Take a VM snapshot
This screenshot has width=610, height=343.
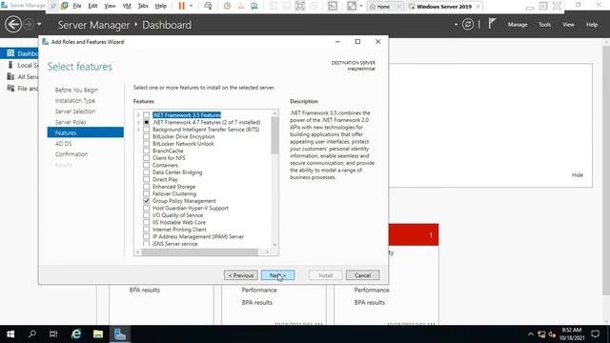tap(227, 6)
